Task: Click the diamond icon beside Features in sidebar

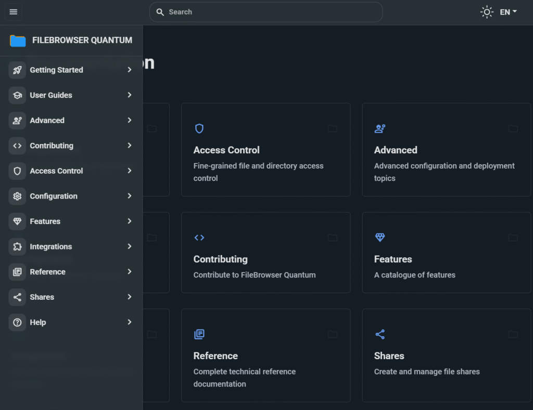Action: [x=17, y=221]
